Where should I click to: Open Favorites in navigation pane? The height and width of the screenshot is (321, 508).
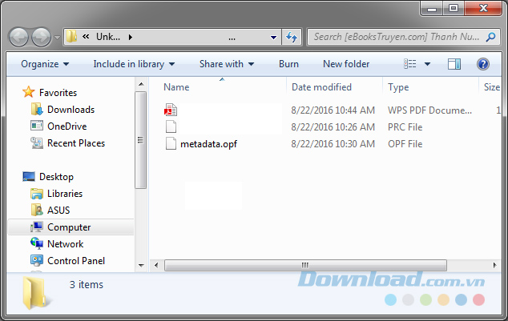pos(58,93)
